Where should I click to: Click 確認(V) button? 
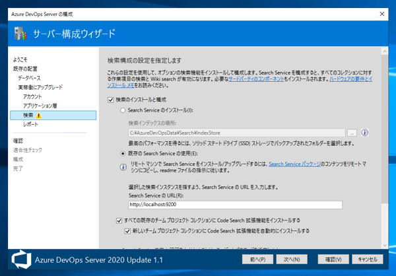[x=333, y=259]
